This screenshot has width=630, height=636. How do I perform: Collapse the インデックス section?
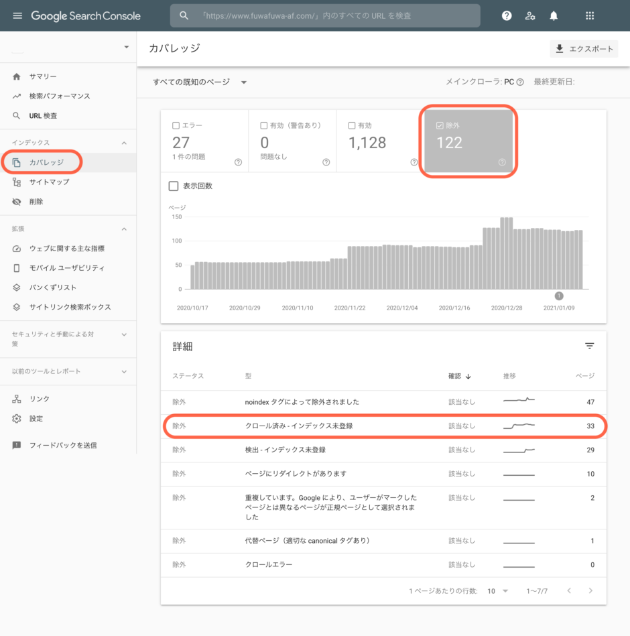[x=124, y=143]
